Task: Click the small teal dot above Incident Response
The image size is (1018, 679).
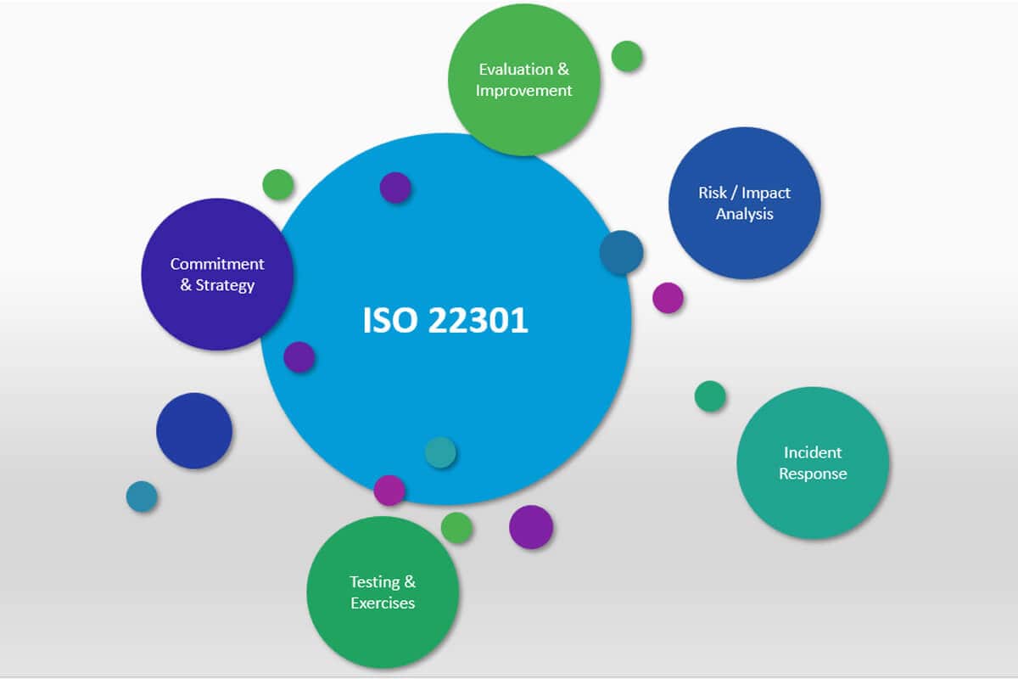Action: click(x=708, y=395)
